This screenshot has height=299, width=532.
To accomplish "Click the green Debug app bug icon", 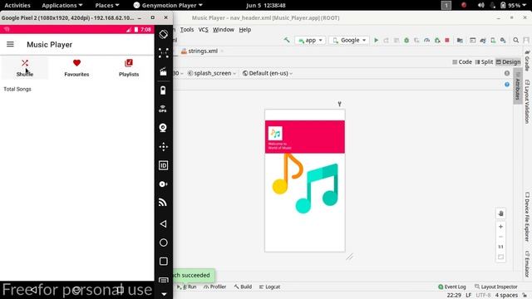I will tap(406, 40).
